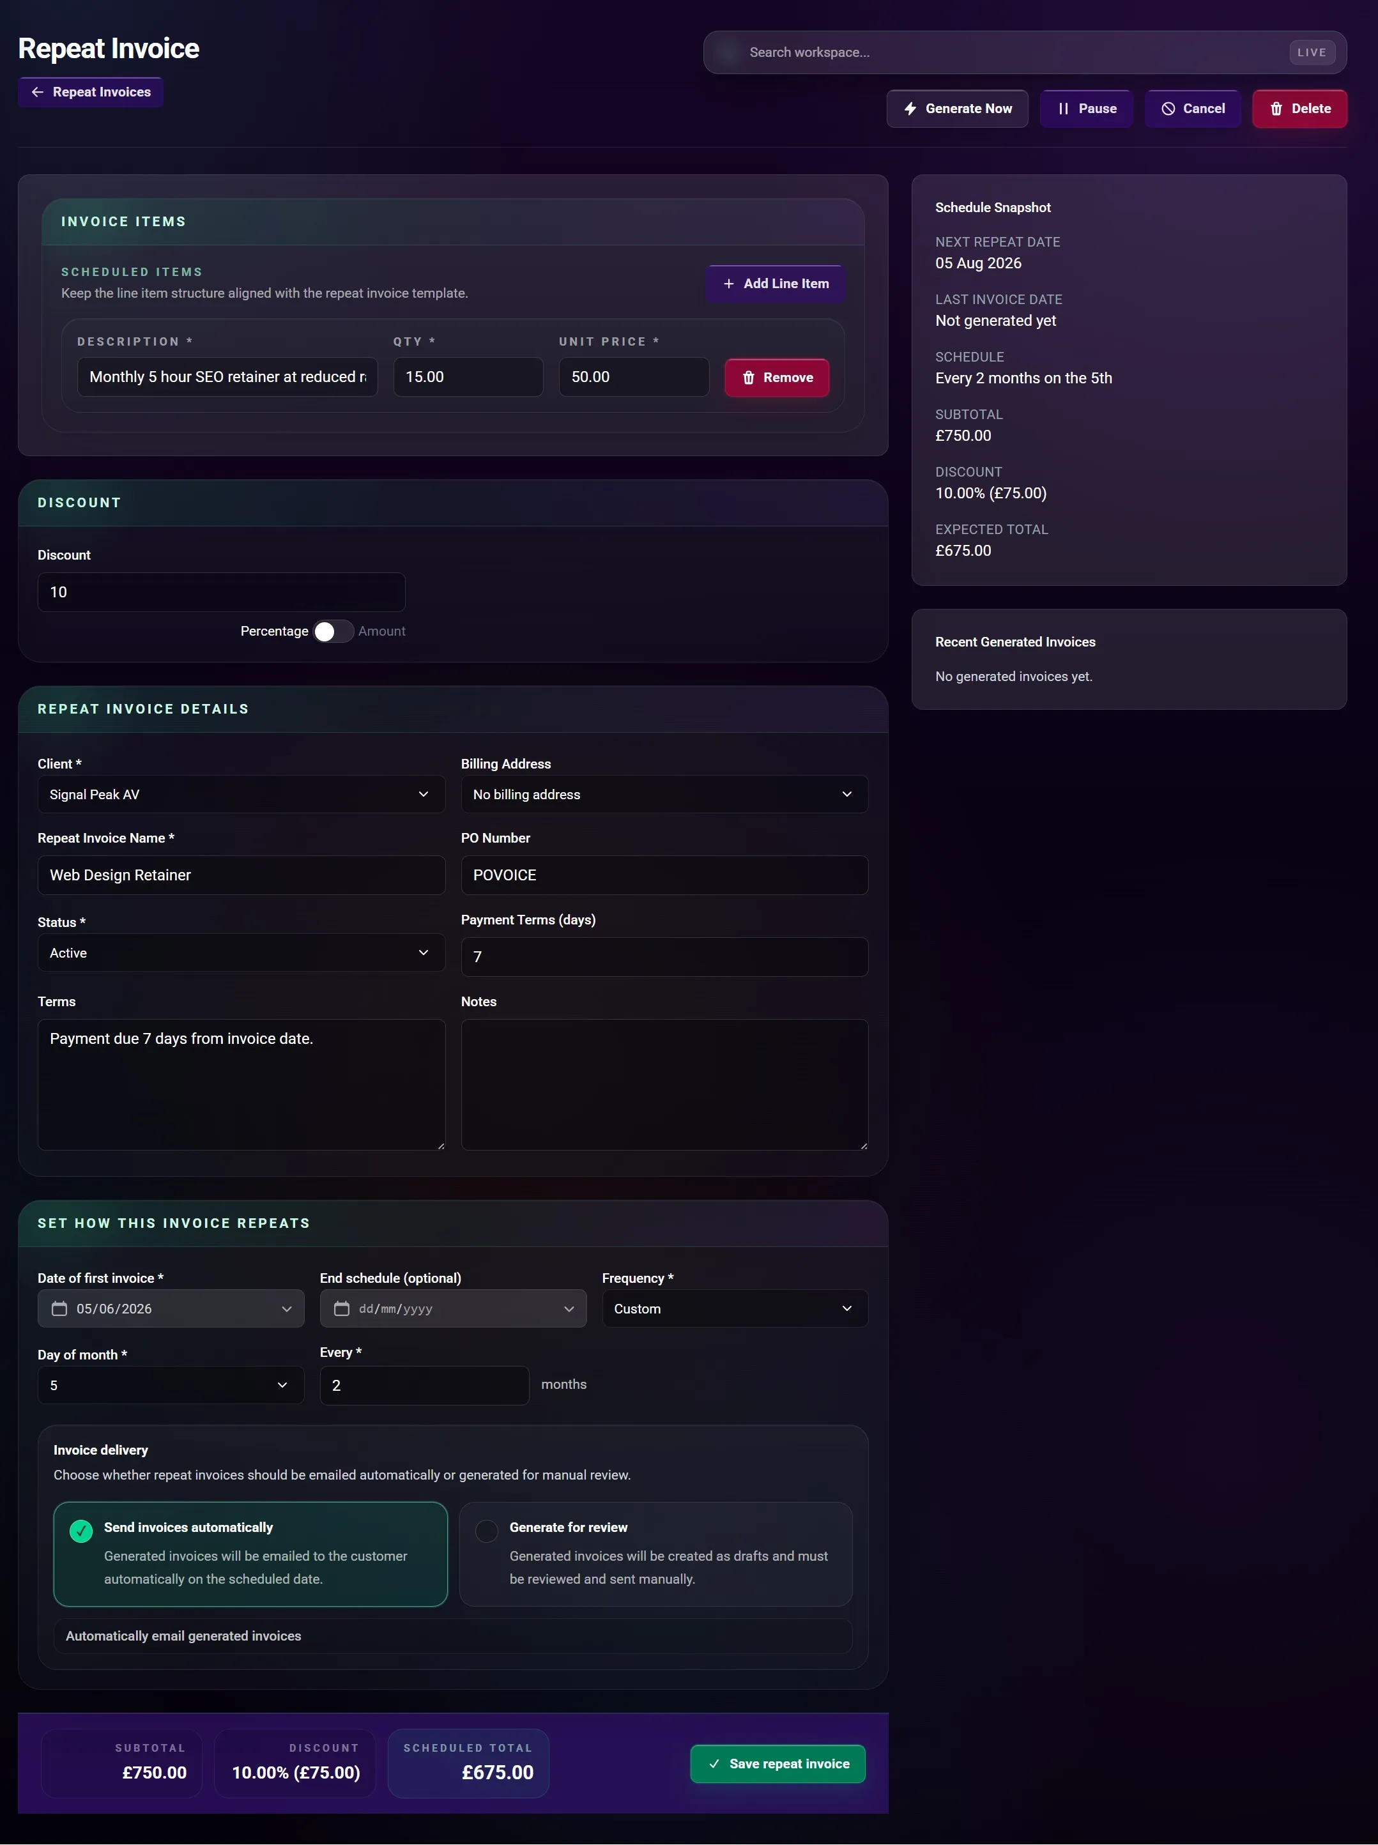Toggle the Percentage/Amount discount switch
This screenshot has height=1845, width=1378.
(333, 631)
